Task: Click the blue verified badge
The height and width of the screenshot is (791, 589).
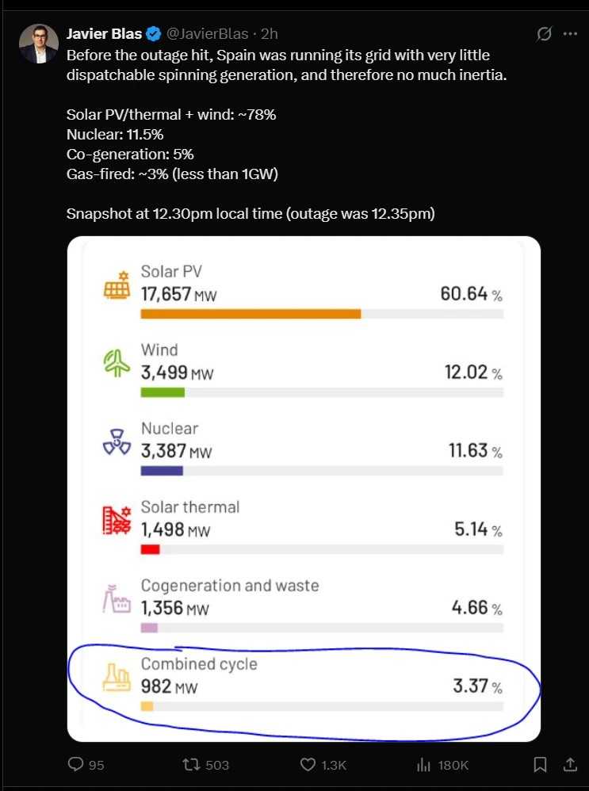Action: point(154,34)
